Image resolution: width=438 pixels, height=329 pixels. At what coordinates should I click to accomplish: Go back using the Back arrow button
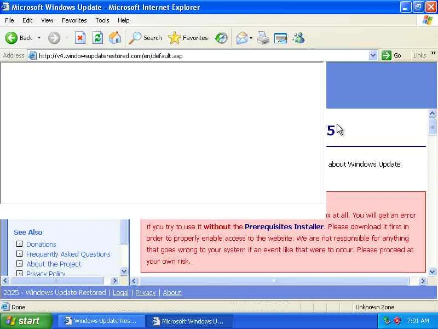pyautogui.click(x=19, y=38)
